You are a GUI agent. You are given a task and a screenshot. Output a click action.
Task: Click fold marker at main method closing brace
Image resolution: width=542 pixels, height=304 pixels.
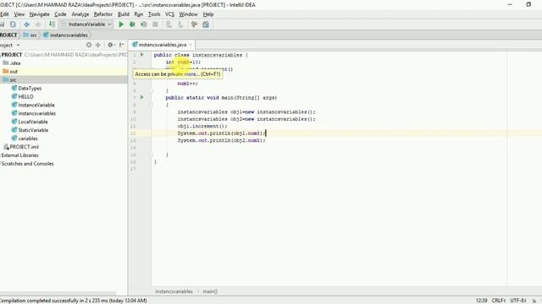tap(152, 155)
